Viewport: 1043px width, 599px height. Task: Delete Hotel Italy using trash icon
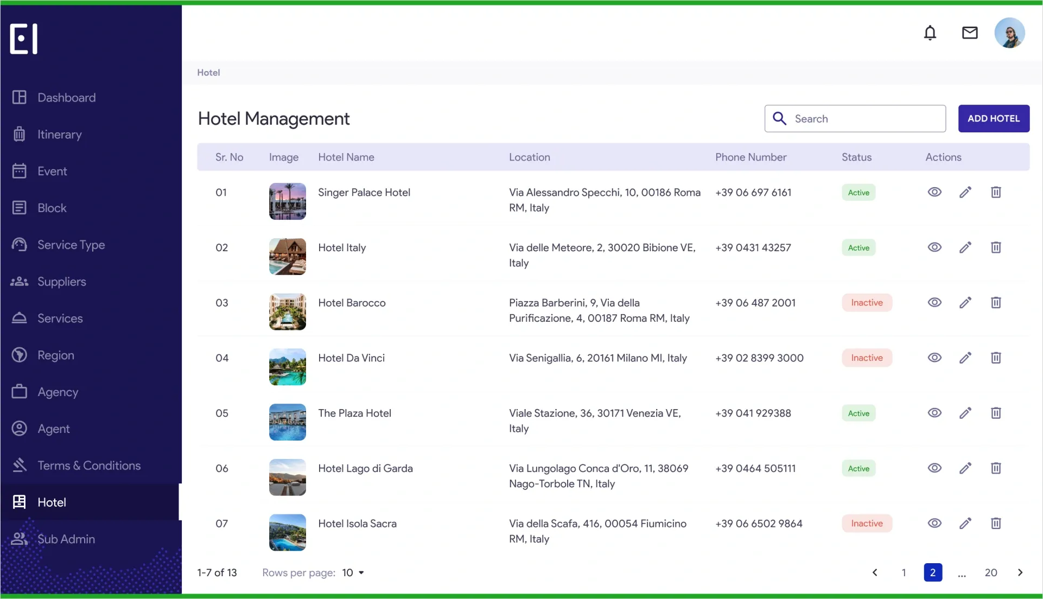(996, 247)
